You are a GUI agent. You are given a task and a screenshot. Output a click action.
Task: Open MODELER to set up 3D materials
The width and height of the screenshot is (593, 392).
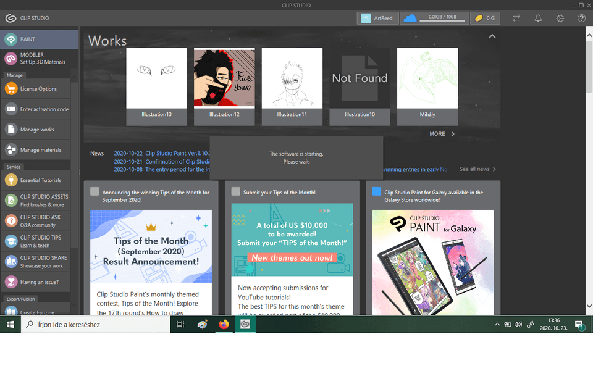coord(35,58)
